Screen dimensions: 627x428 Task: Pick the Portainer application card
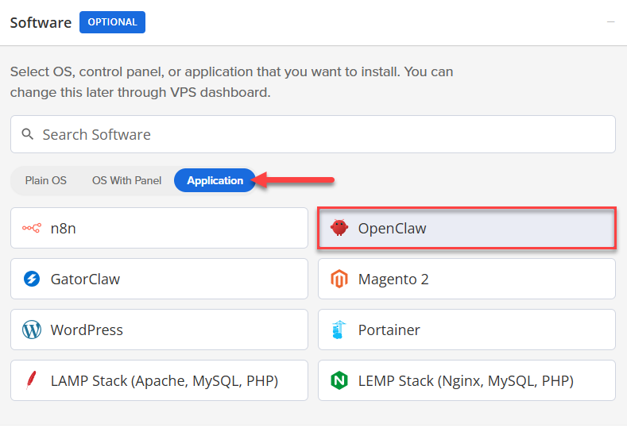pyautogui.click(x=466, y=330)
